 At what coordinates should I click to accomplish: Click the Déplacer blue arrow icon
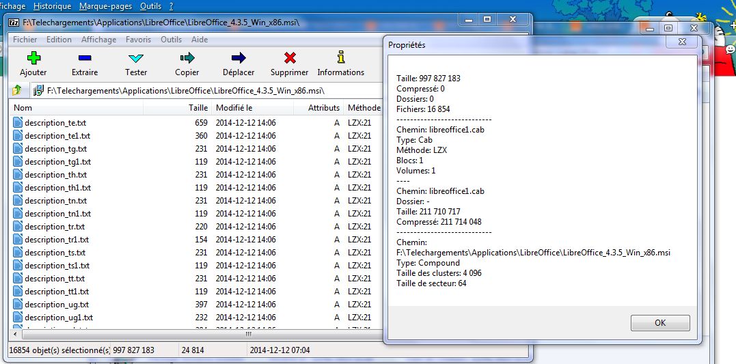point(238,59)
